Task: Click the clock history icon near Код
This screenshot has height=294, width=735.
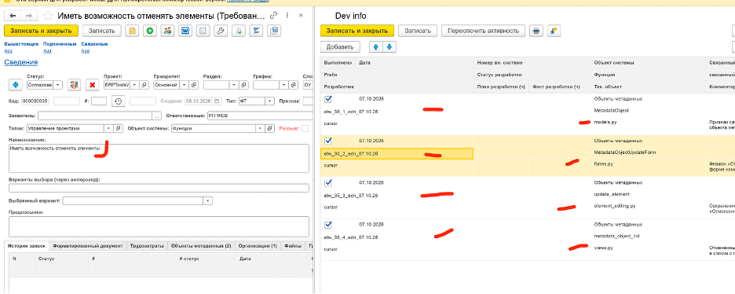Action: pos(119,101)
